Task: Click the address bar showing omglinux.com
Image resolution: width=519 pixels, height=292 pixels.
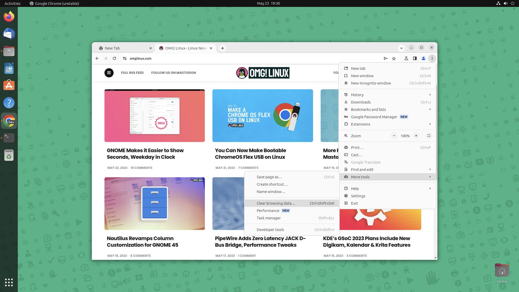Action: (251, 58)
